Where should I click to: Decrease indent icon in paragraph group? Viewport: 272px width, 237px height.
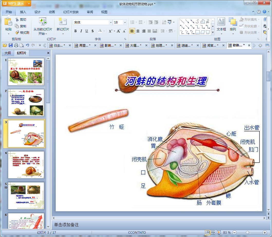[151, 22]
